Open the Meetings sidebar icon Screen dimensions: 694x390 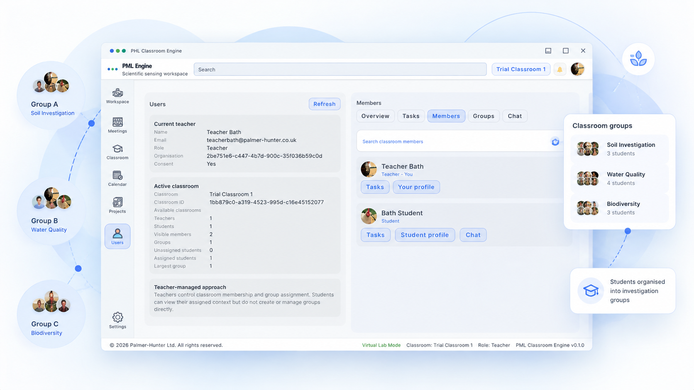(117, 125)
